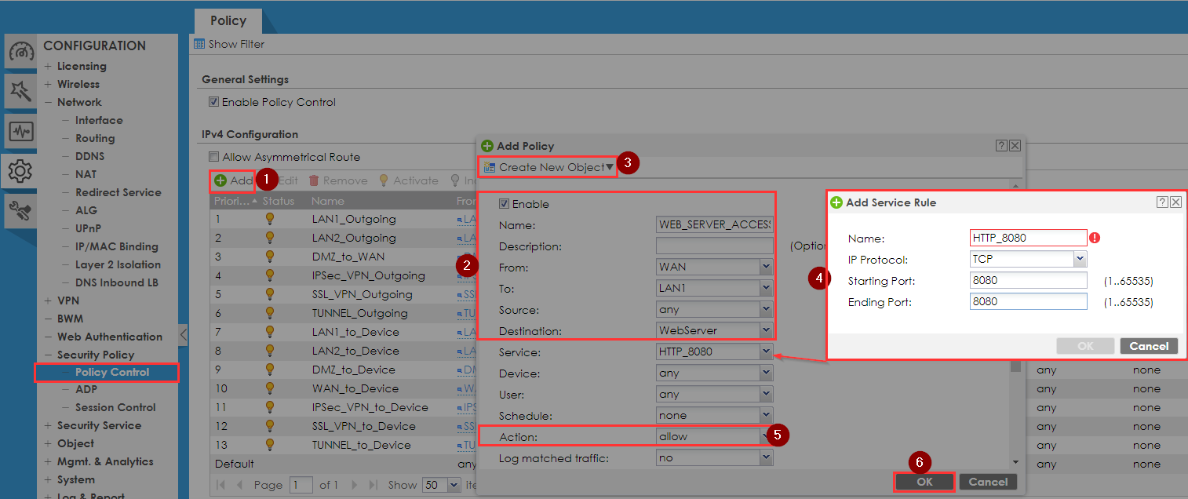The height and width of the screenshot is (499, 1188).
Task: Open the Dashboard gauge icon in sidebar
Action: pos(20,53)
